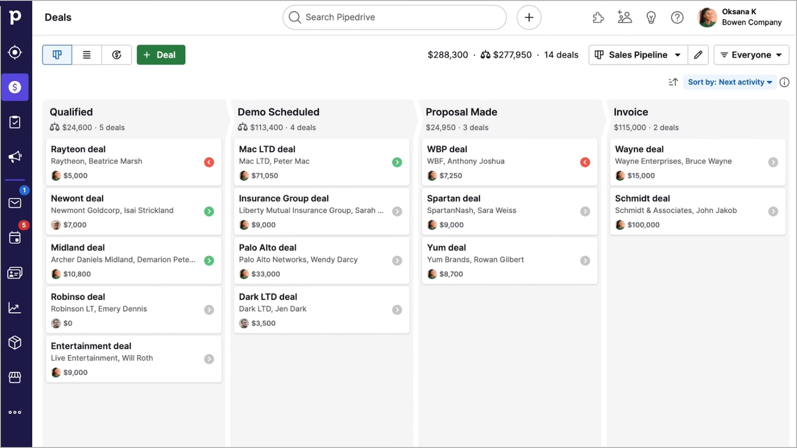797x448 pixels.
Task: Open Oksana K account menu
Action: click(740, 17)
